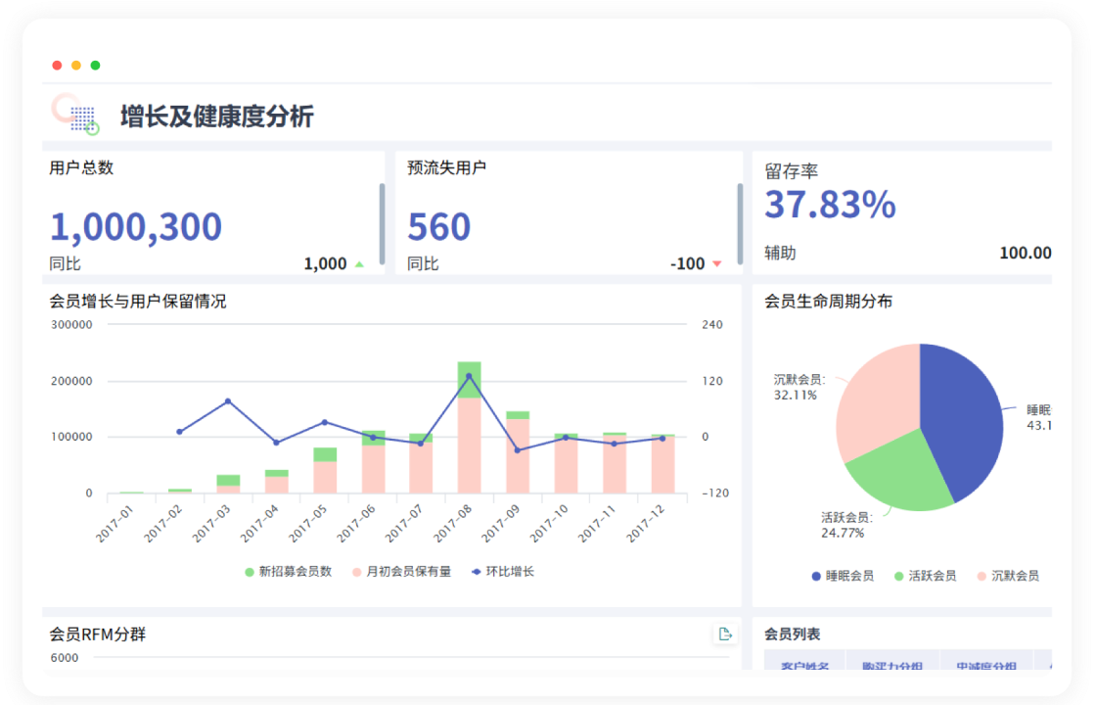Click the 2017-09 bar in chart

tap(518, 452)
